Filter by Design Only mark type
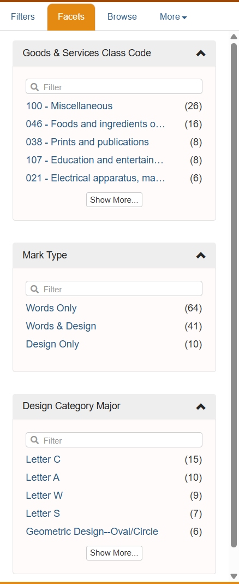 click(x=52, y=344)
